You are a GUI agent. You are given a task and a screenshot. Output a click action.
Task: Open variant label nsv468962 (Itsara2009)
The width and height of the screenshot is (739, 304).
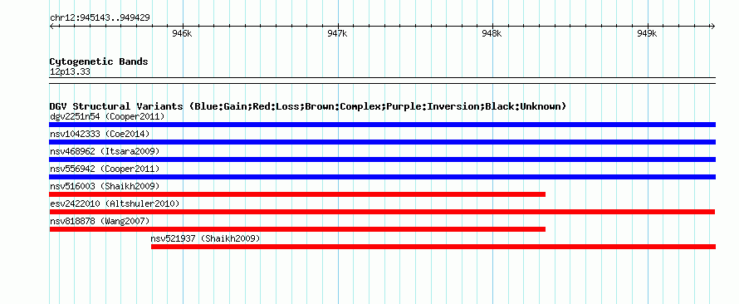tap(105, 151)
